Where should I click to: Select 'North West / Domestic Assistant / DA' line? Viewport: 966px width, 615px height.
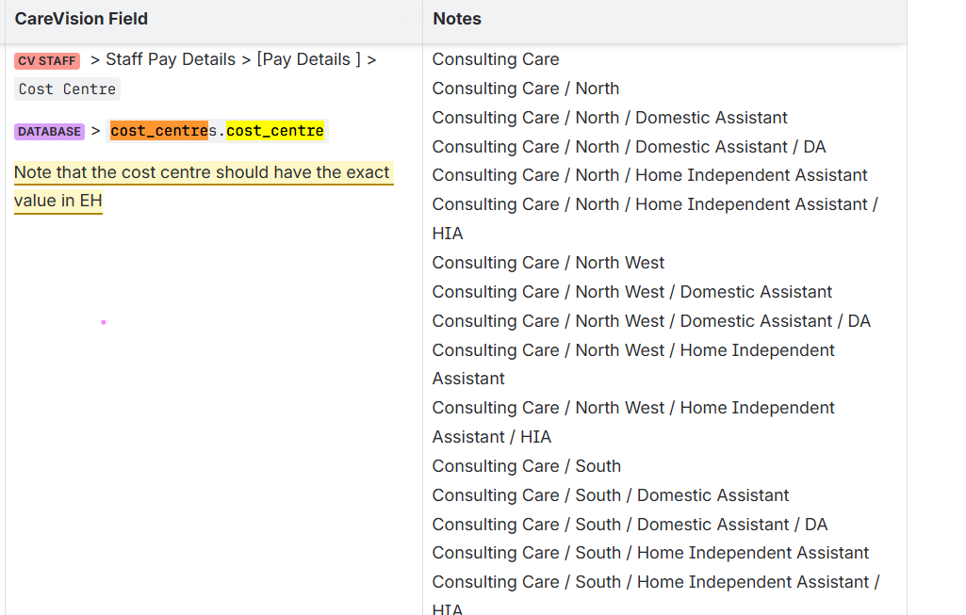651,321
